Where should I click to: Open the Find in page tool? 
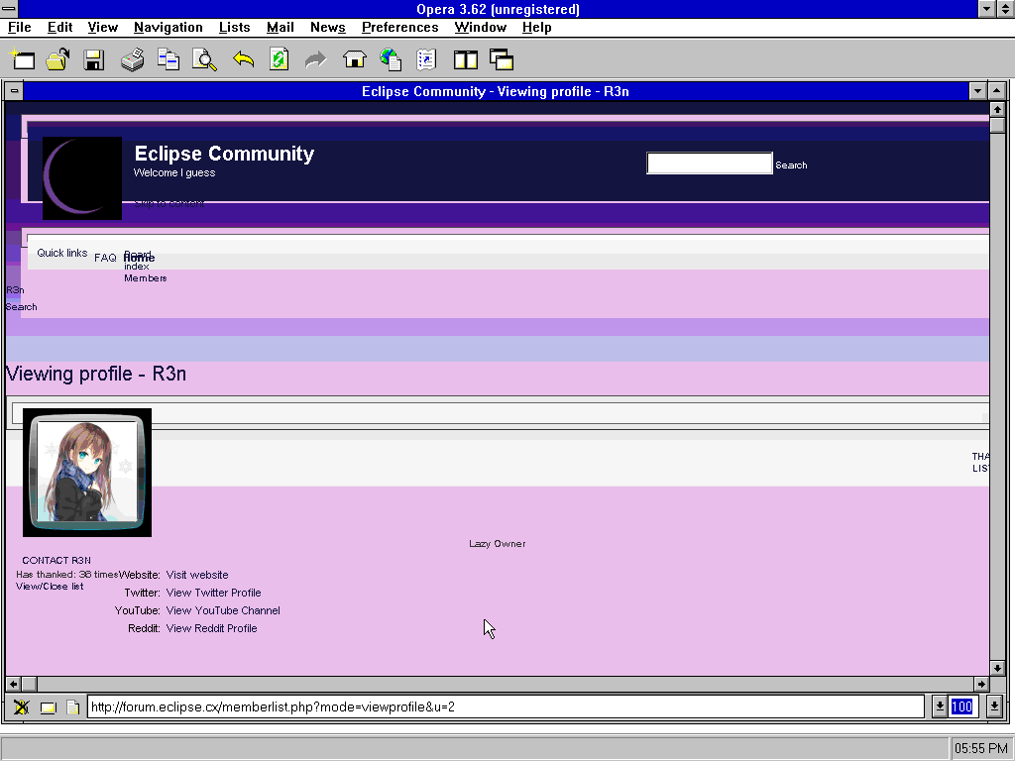[x=204, y=59]
